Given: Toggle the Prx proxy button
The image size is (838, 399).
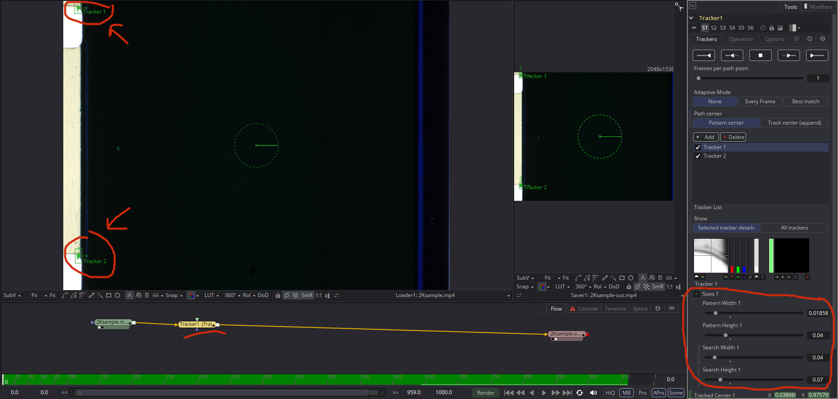Looking at the screenshot, I should pos(642,392).
